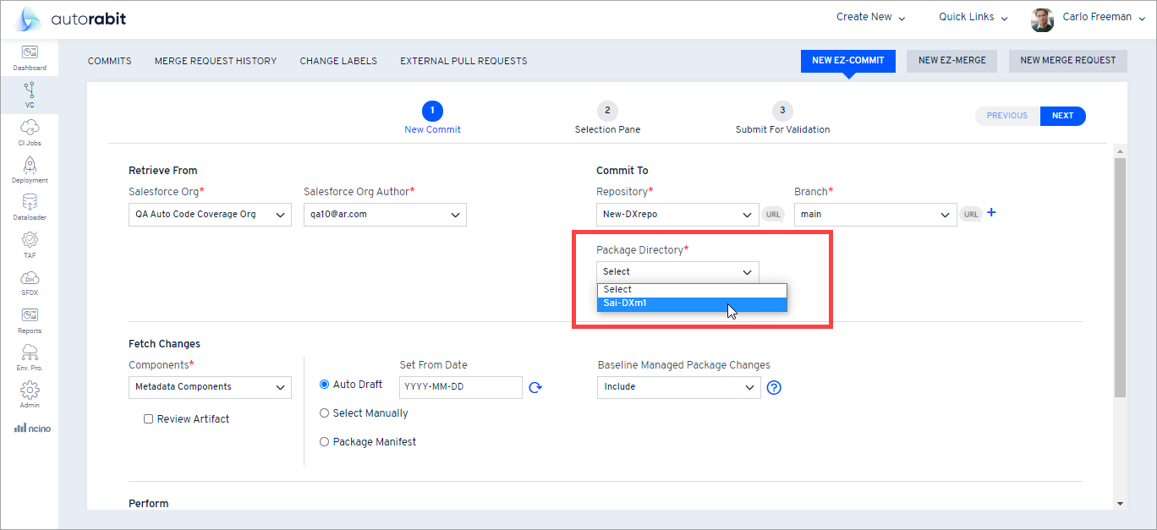Select the VC sidebar icon
This screenshot has width=1157, height=530.
pyautogui.click(x=29, y=94)
